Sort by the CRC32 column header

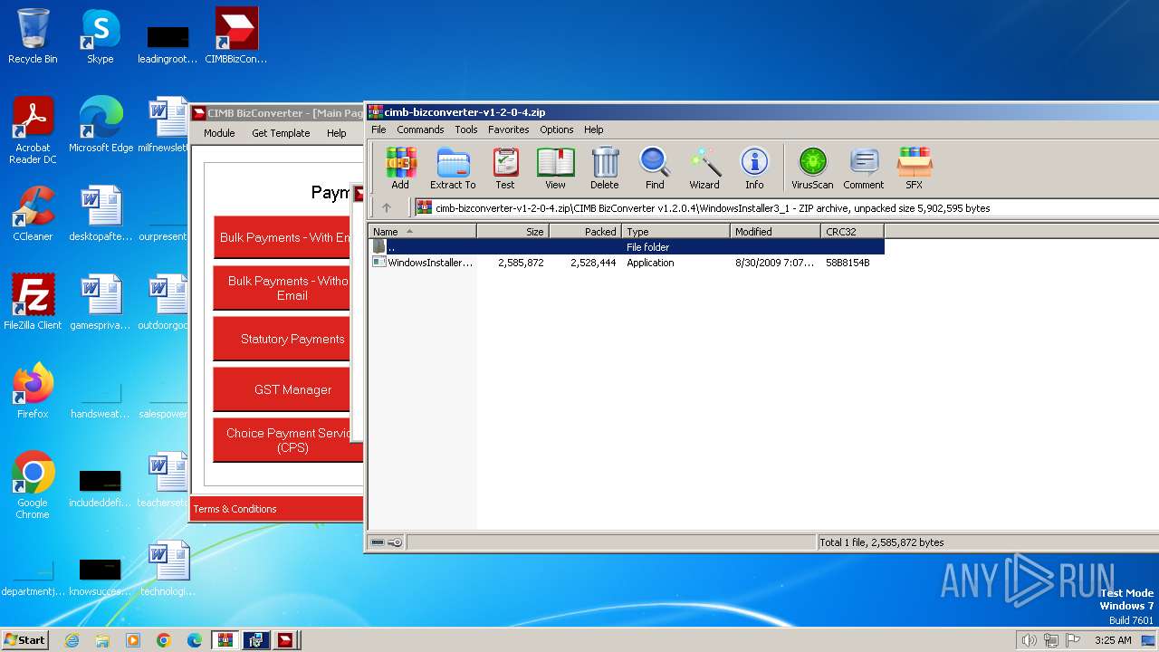click(x=852, y=232)
